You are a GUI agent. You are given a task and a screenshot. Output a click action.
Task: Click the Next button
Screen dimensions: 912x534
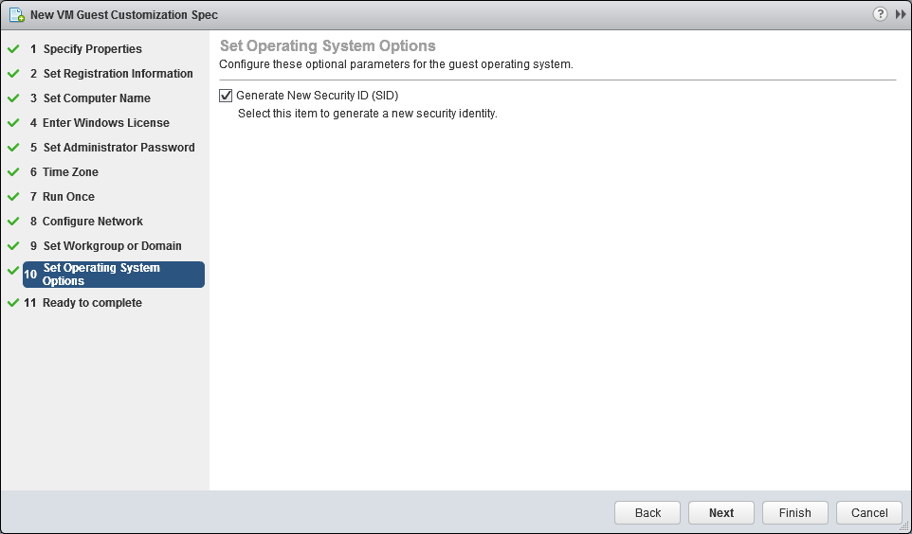(x=721, y=512)
